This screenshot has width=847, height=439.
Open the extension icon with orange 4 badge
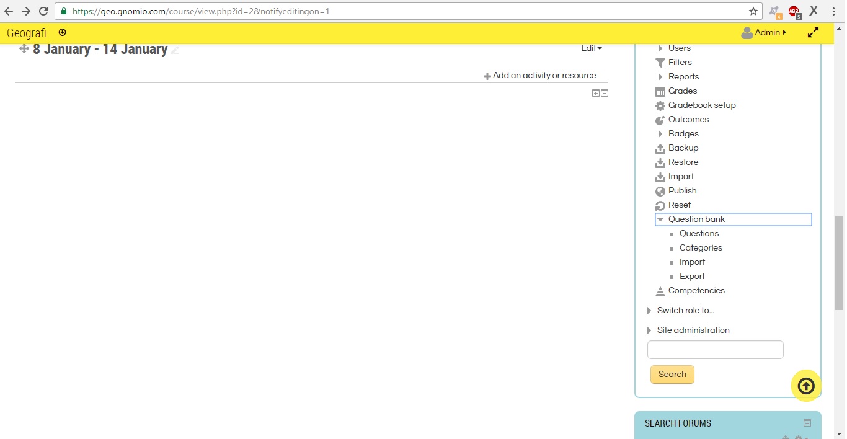pos(774,11)
